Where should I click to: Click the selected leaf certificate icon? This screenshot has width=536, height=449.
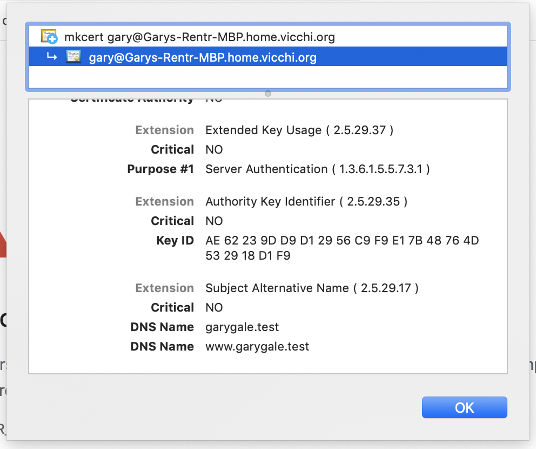(x=73, y=56)
